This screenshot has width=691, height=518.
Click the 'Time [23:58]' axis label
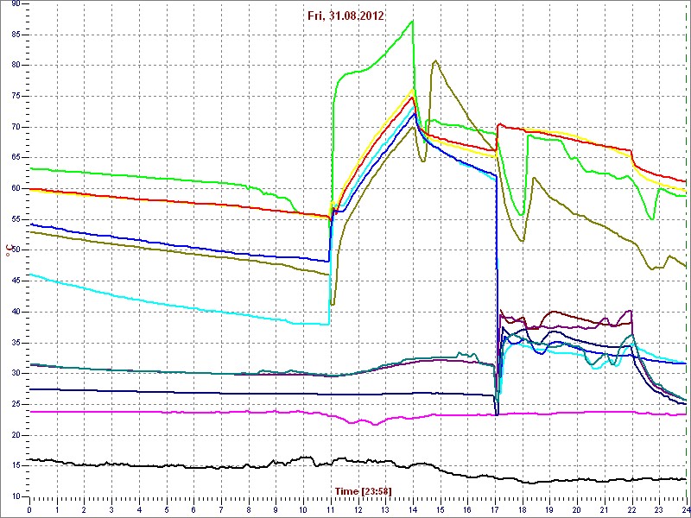point(363,490)
